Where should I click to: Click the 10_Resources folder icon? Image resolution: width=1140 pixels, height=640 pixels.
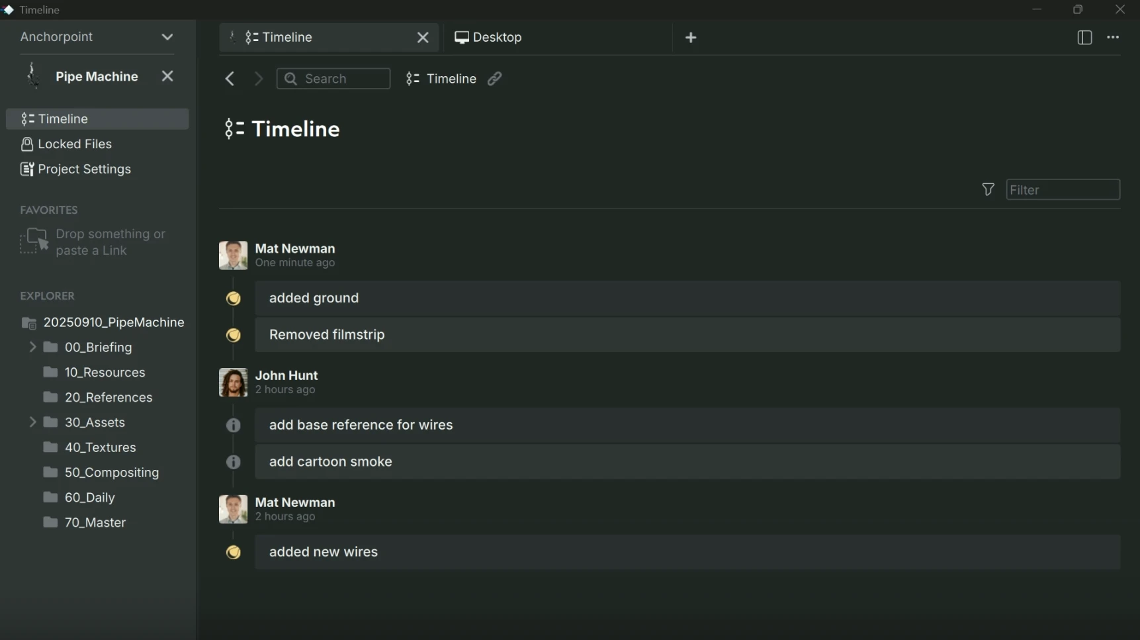pyautogui.click(x=50, y=373)
